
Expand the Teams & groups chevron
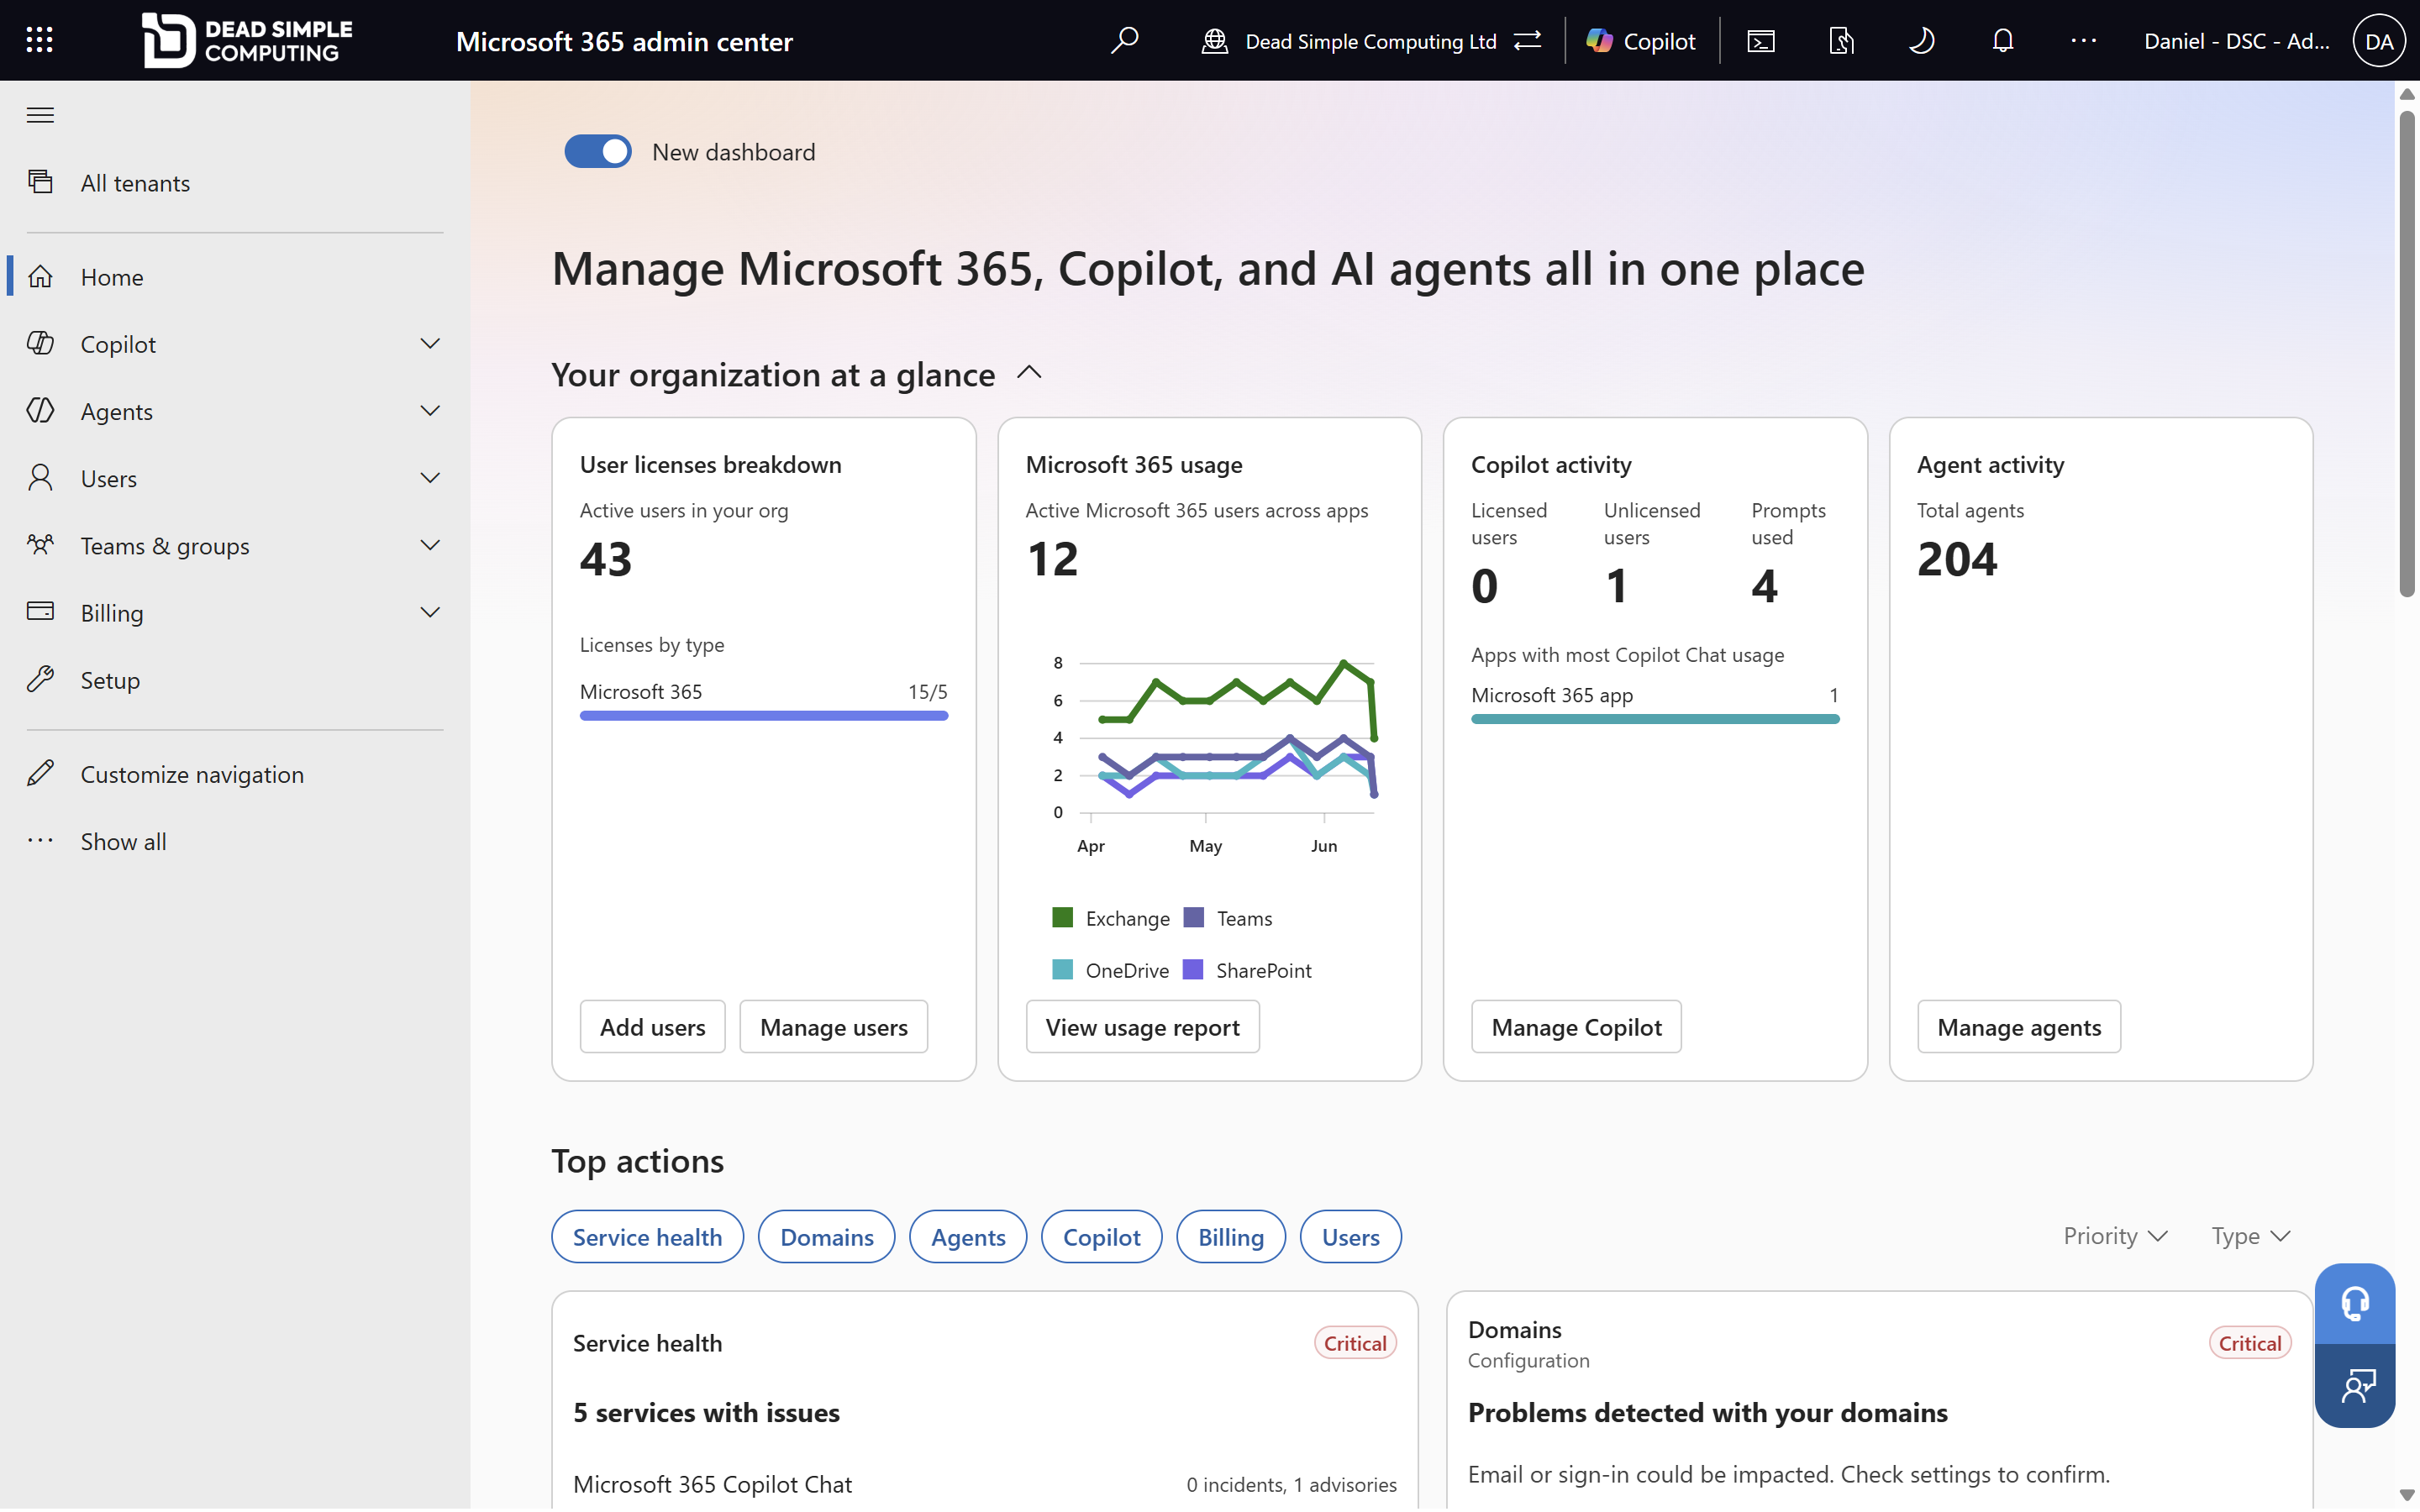pyautogui.click(x=430, y=545)
